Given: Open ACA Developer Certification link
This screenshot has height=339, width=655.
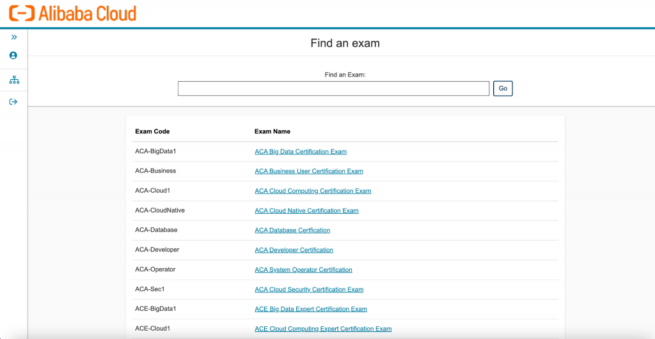Looking at the screenshot, I should [294, 250].
